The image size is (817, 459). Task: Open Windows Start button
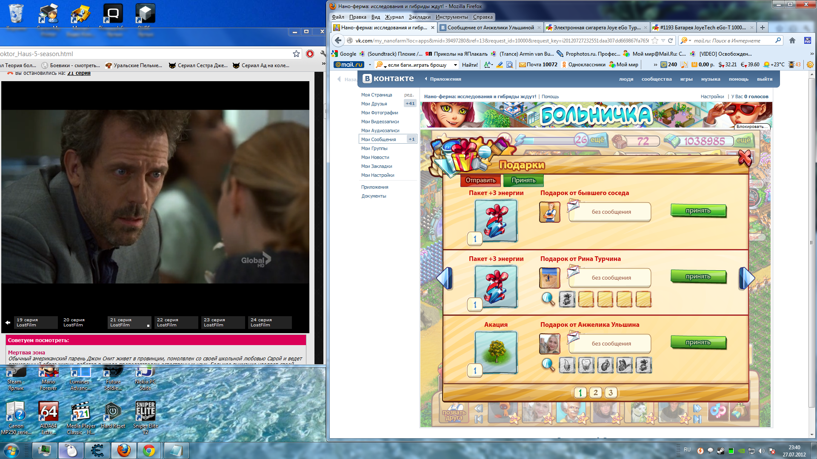[x=11, y=450]
